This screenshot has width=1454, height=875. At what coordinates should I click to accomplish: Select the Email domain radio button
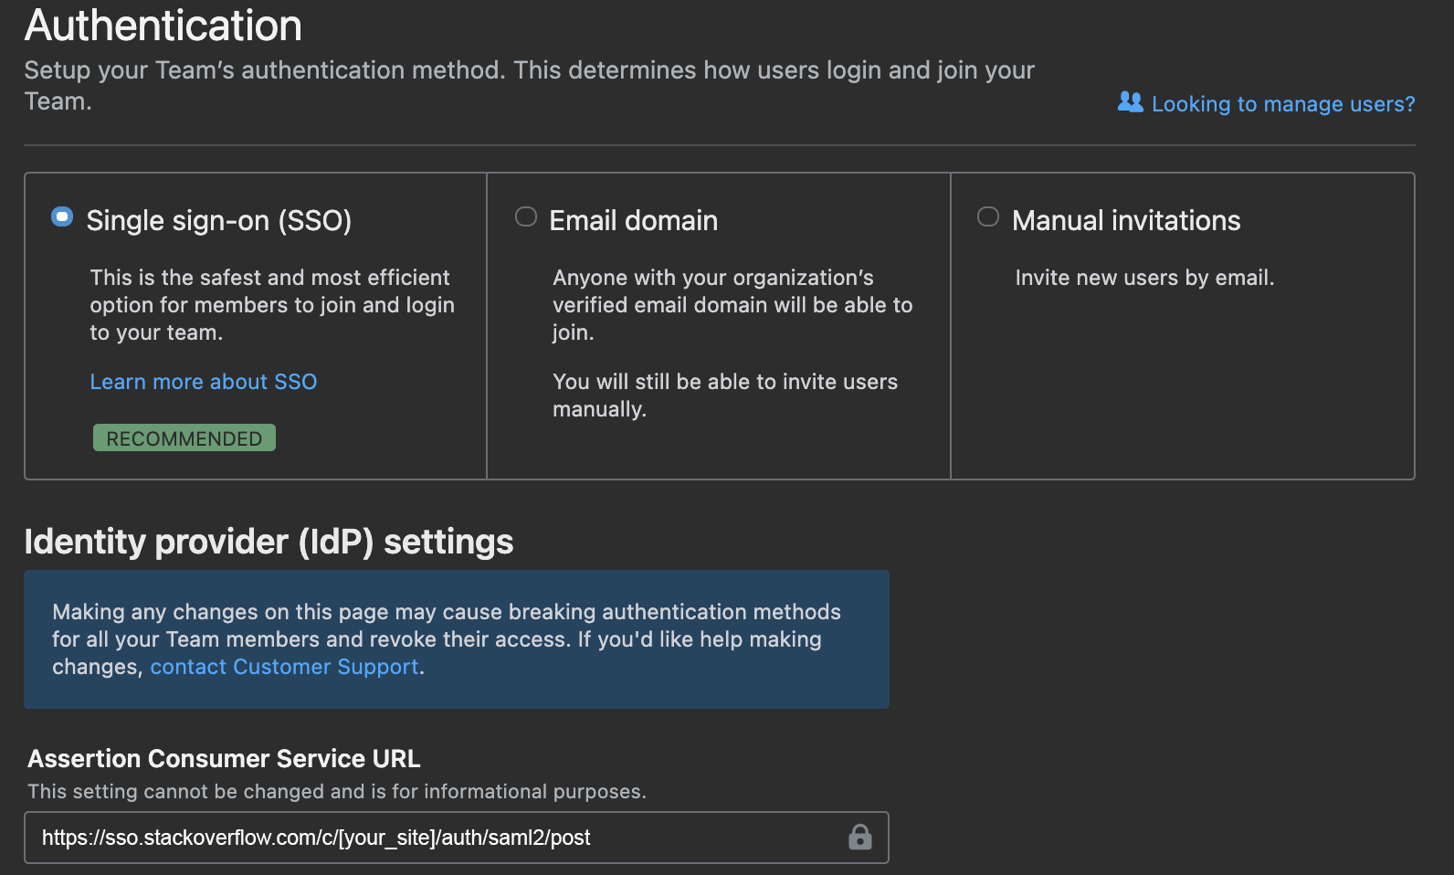[526, 217]
